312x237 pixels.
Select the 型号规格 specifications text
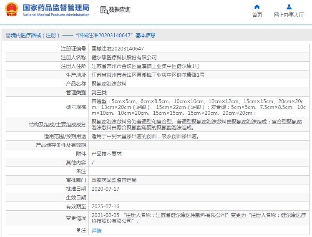[199, 107]
